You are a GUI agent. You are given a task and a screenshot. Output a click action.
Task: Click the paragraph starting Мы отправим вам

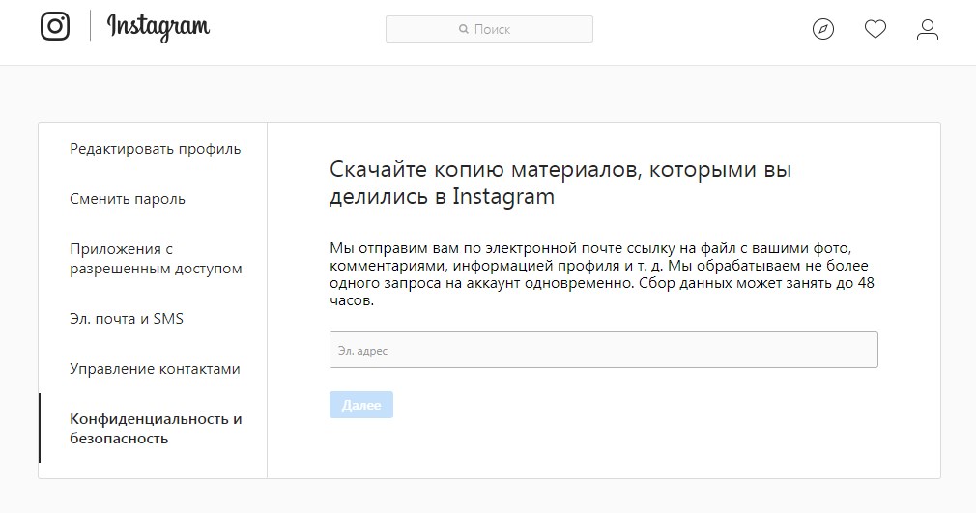tap(602, 274)
